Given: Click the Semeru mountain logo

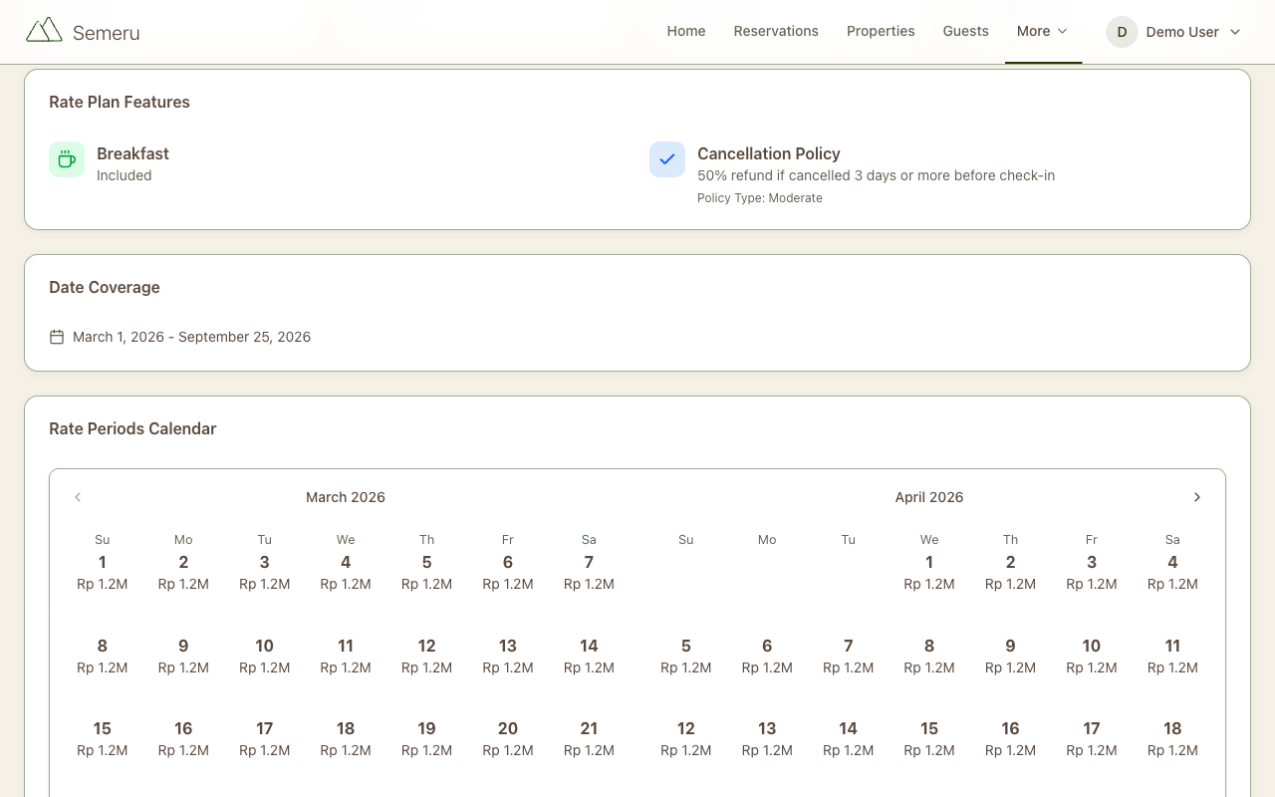Looking at the screenshot, I should (44, 31).
